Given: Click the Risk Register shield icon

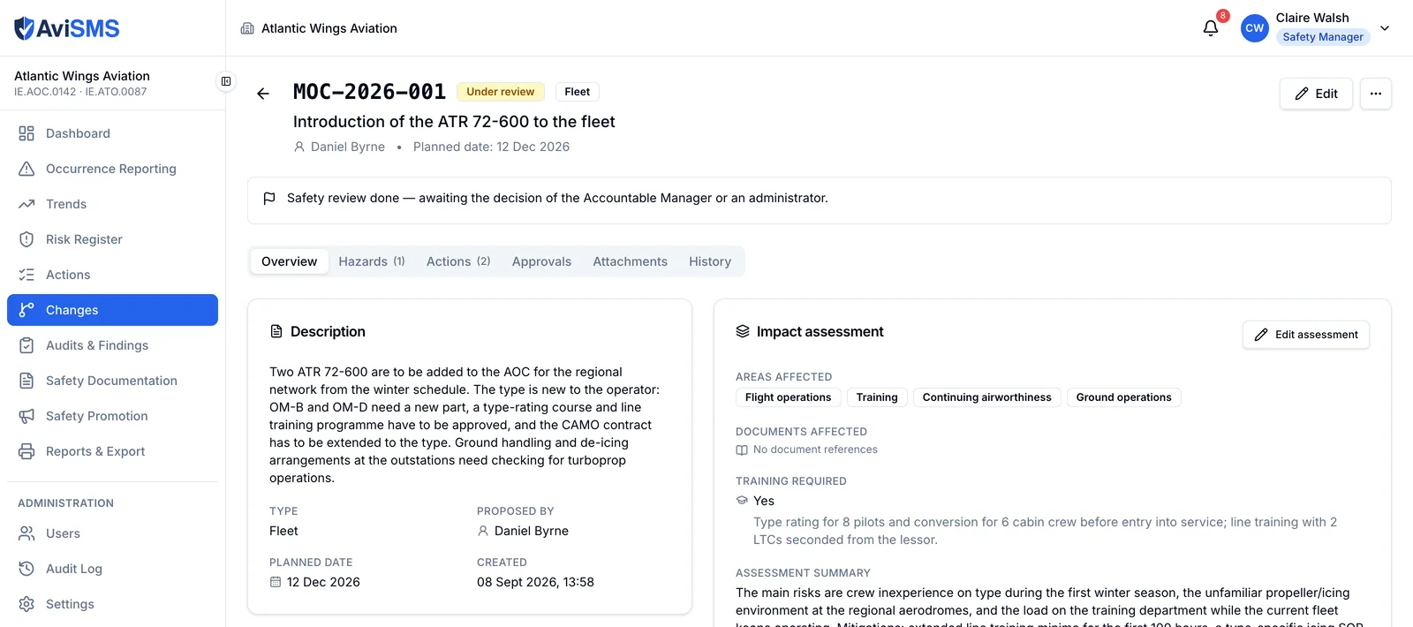Looking at the screenshot, I should [26, 239].
